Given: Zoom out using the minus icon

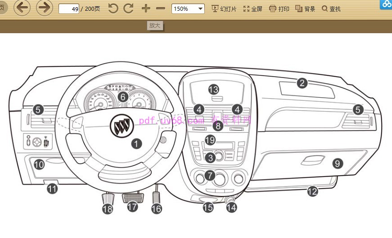Looking at the screenshot, I should (161, 9).
